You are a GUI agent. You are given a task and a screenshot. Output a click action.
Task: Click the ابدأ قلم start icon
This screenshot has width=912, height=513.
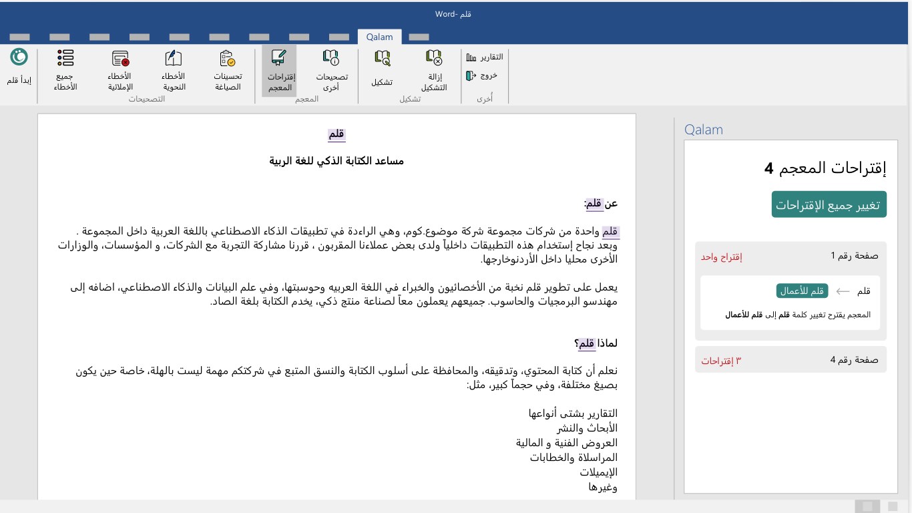[x=19, y=57]
